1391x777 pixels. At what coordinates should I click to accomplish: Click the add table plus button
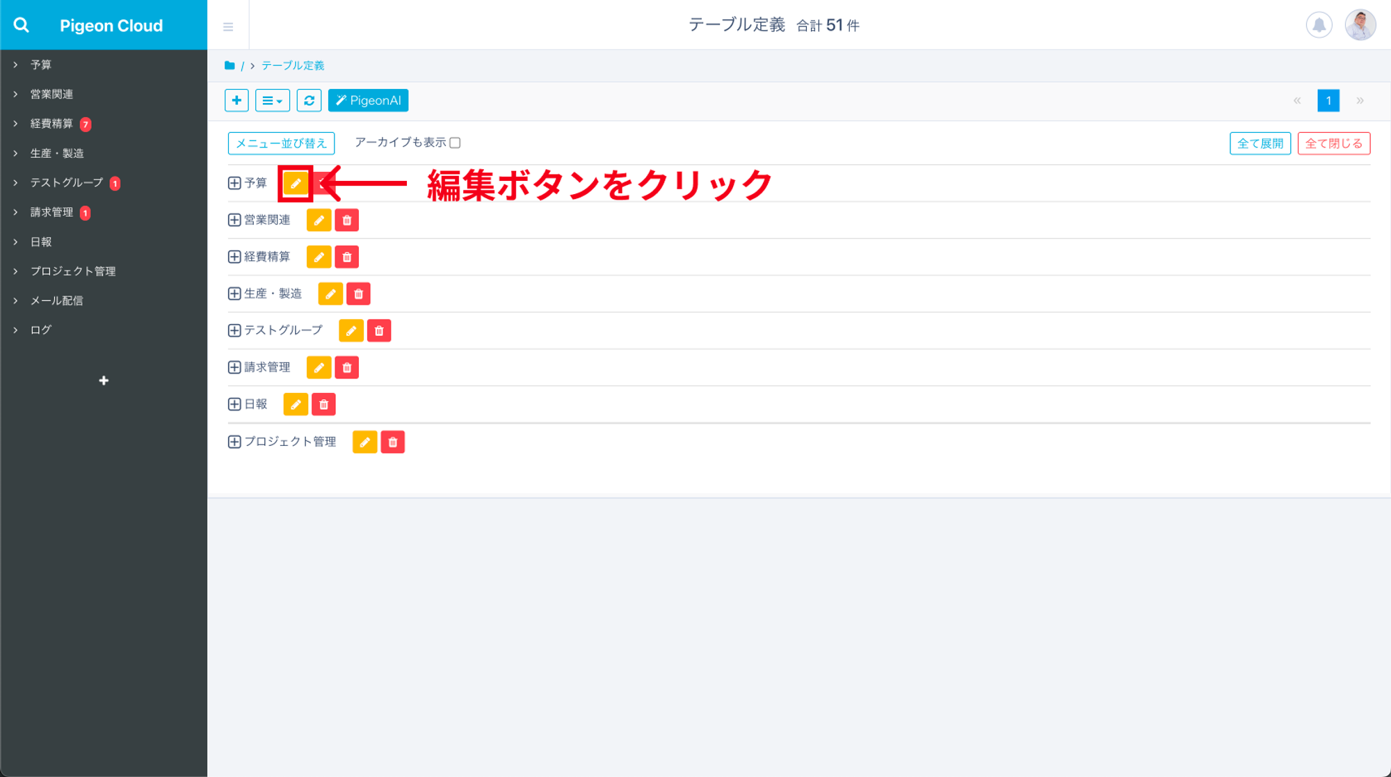point(236,100)
